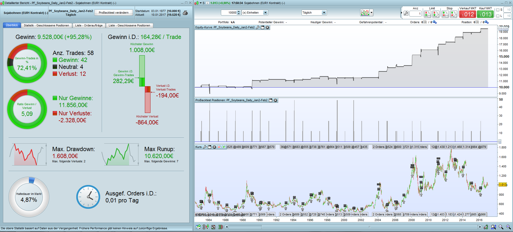Click the ProBacktest positions panel scale button
Screen dimensions: 513x232
tap(500, 141)
